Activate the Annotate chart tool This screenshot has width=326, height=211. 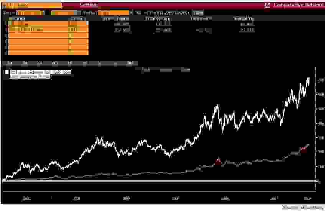point(166,70)
